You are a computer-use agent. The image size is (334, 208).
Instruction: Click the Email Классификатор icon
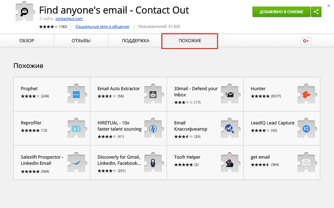click(x=230, y=128)
